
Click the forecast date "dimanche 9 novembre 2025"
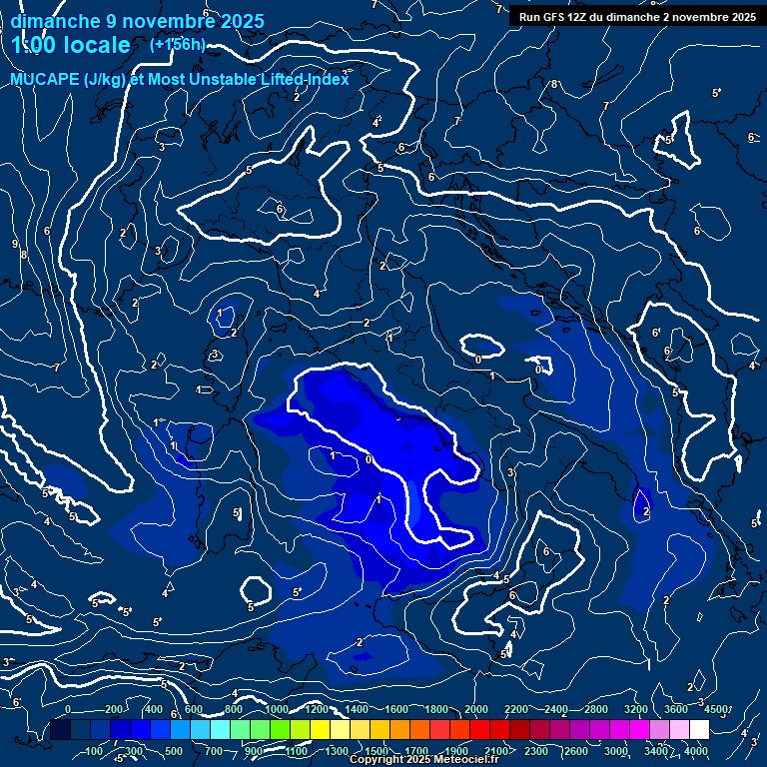point(138,22)
